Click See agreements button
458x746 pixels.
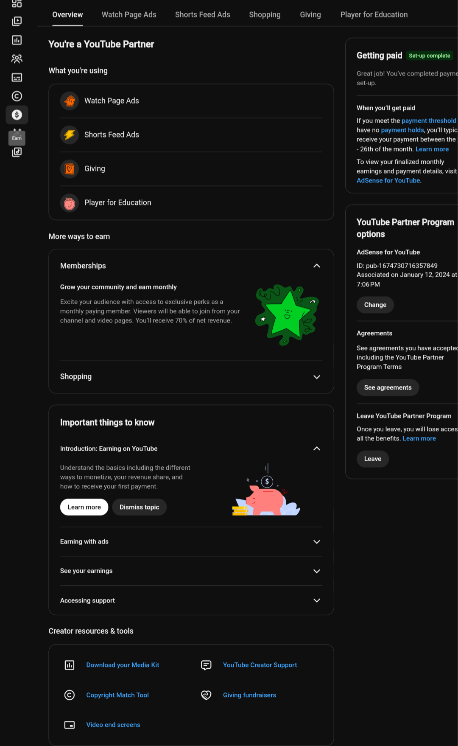[x=388, y=387]
